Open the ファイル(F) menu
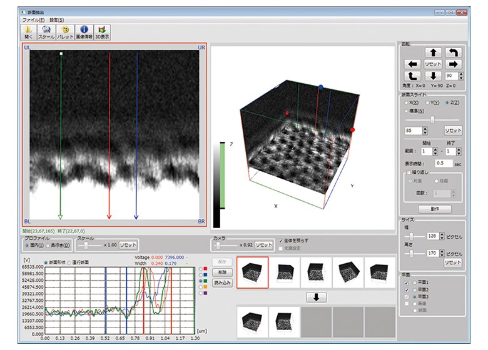The width and height of the screenshot is (488, 350). 33,20
